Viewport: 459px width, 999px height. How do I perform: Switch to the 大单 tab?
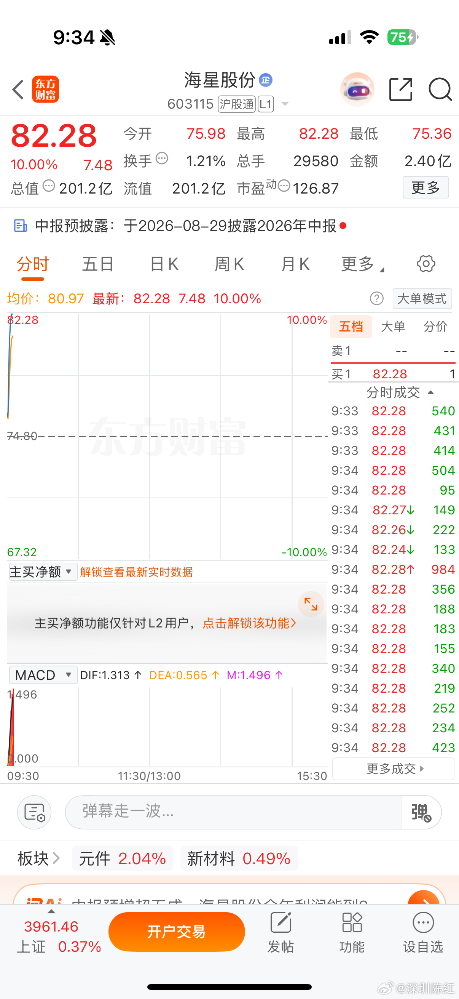393,327
